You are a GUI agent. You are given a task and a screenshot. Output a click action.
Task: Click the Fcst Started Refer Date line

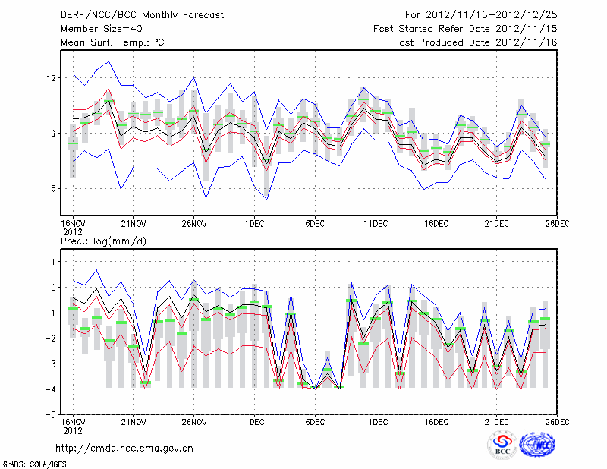tap(465, 29)
